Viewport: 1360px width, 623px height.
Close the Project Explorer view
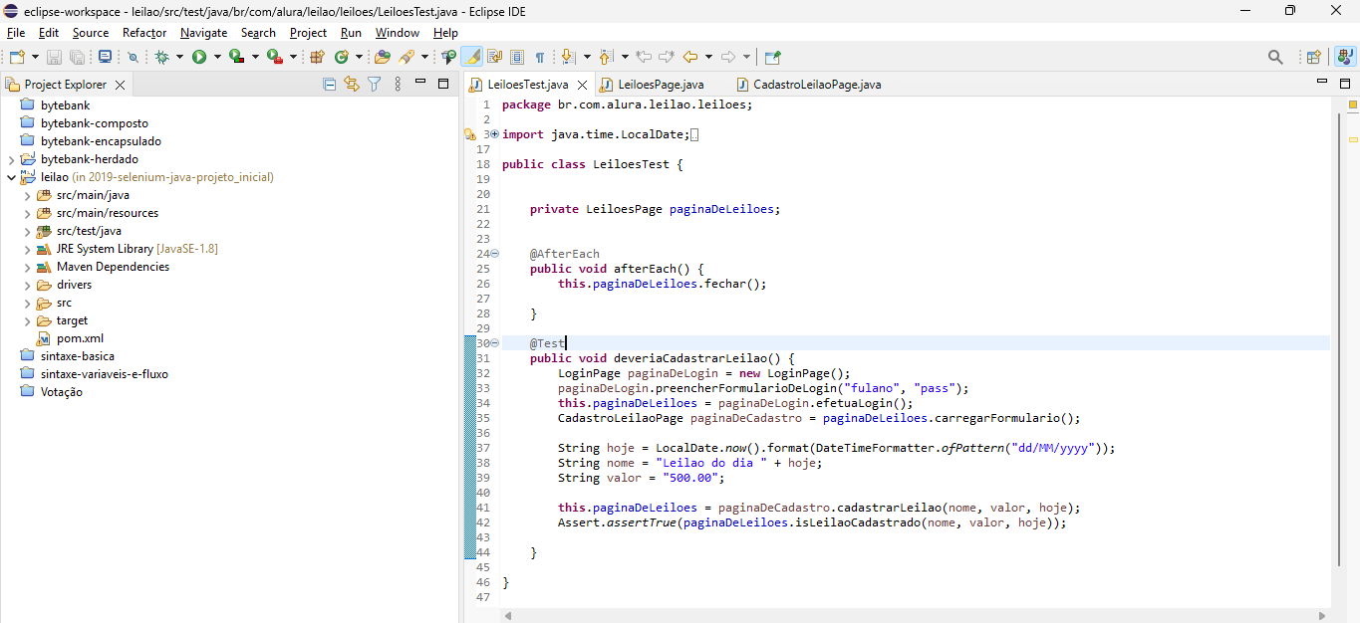120,85
